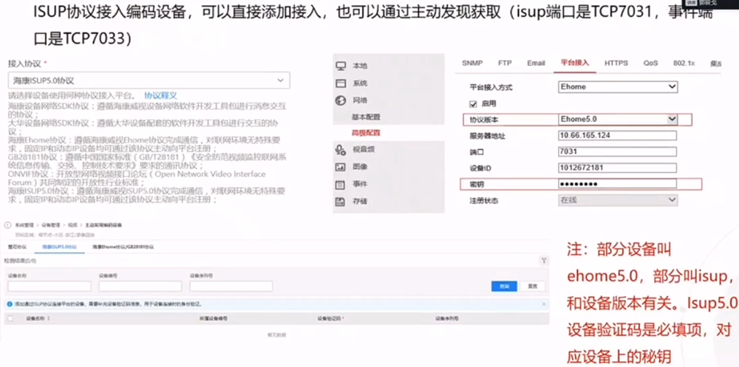The height and width of the screenshot is (367, 739).
Task: Select the 海康Ehome协议/GB28181协议 tab
Action: pos(123,247)
